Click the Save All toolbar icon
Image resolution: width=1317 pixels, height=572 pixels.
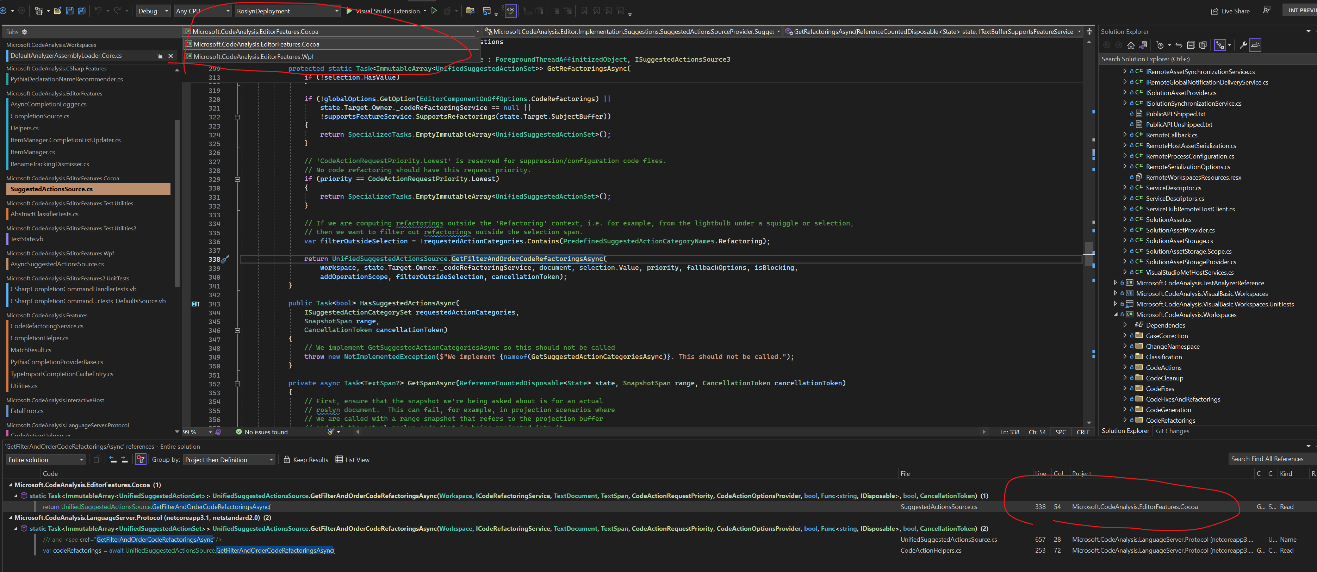tap(81, 10)
